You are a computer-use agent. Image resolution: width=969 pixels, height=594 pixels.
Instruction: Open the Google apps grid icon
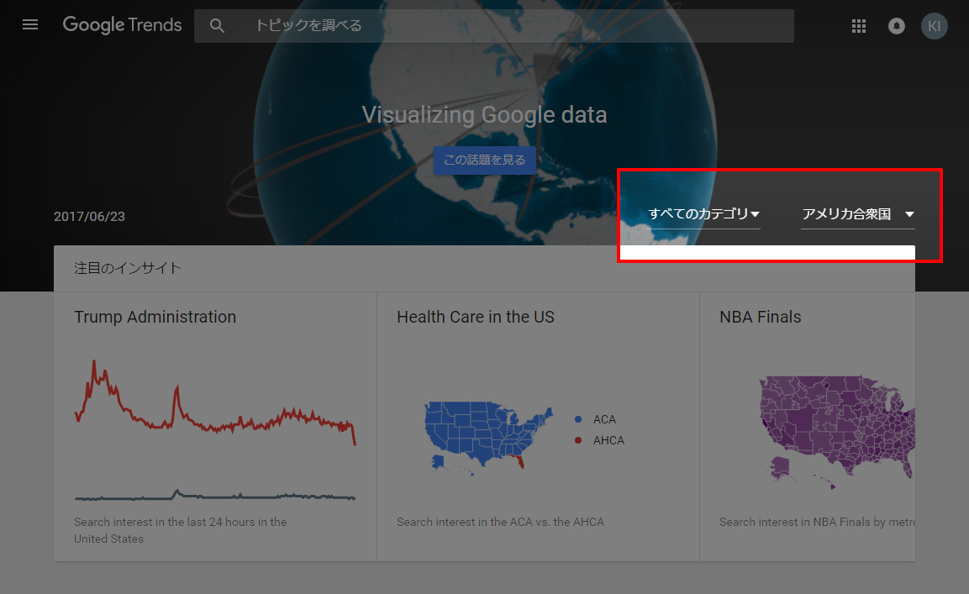pyautogui.click(x=858, y=25)
